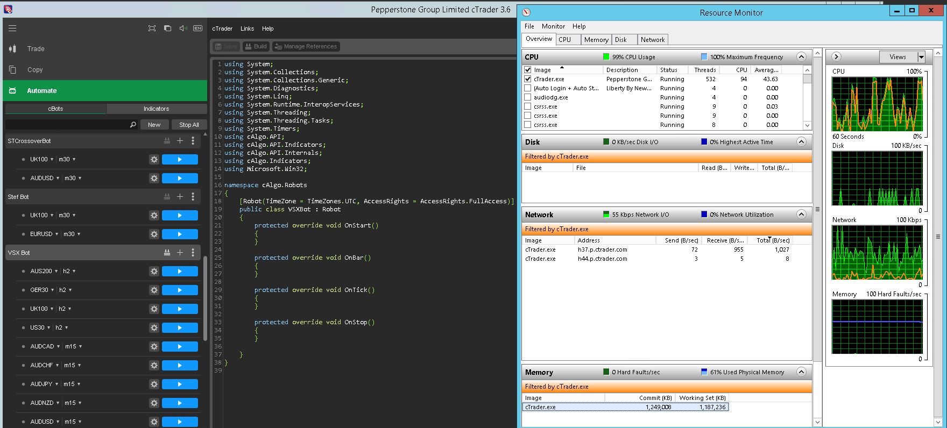
Task: Open the File menu in Resource Monitor
Action: [529, 26]
